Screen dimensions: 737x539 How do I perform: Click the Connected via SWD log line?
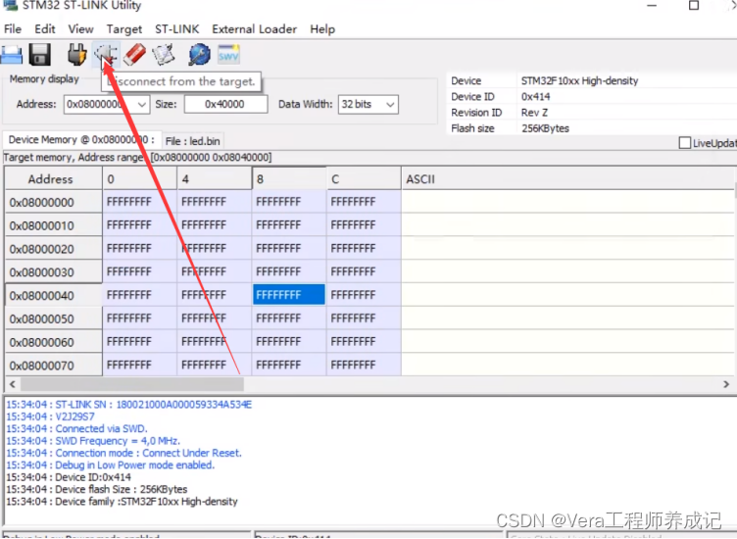coord(76,428)
